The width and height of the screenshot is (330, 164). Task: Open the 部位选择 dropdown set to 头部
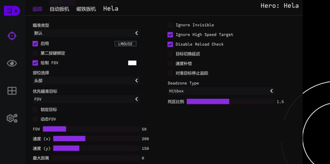coord(86,80)
